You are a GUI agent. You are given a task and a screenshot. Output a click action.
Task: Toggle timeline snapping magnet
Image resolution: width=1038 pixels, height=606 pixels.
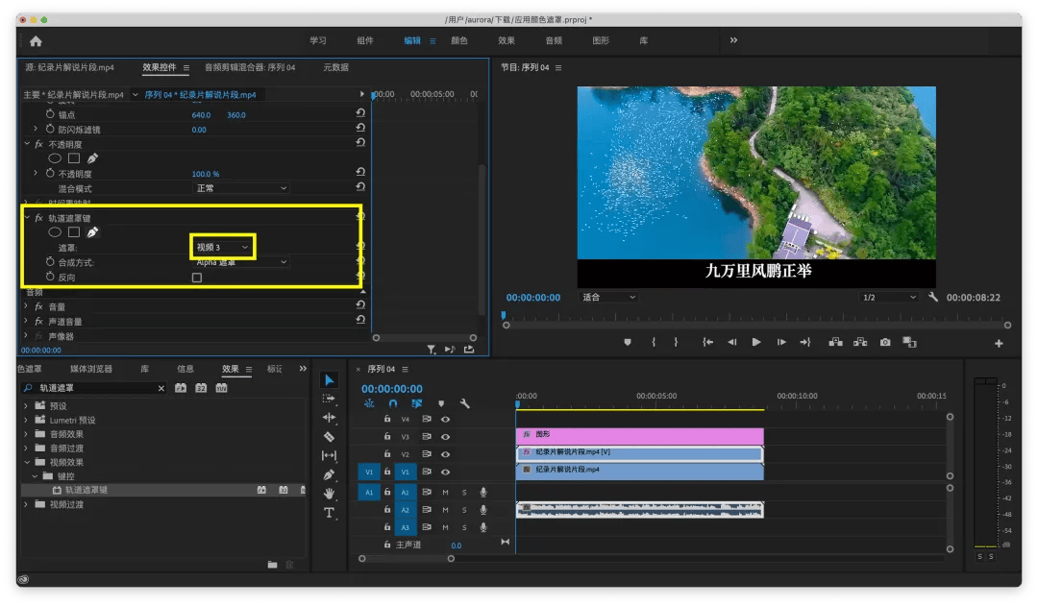coord(393,403)
